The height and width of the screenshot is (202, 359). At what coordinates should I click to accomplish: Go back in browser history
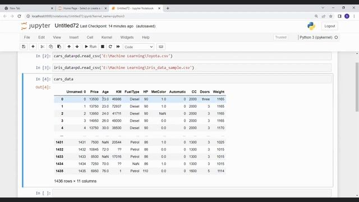(5, 16)
